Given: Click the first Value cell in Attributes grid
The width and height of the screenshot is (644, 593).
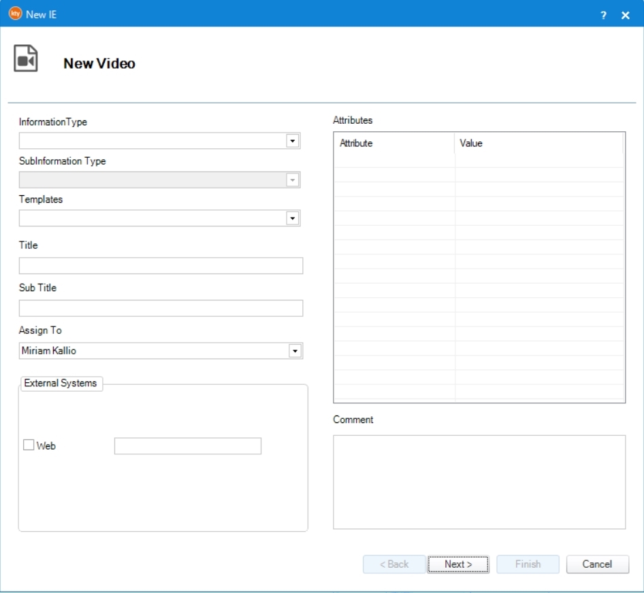Looking at the screenshot, I should point(538,160).
